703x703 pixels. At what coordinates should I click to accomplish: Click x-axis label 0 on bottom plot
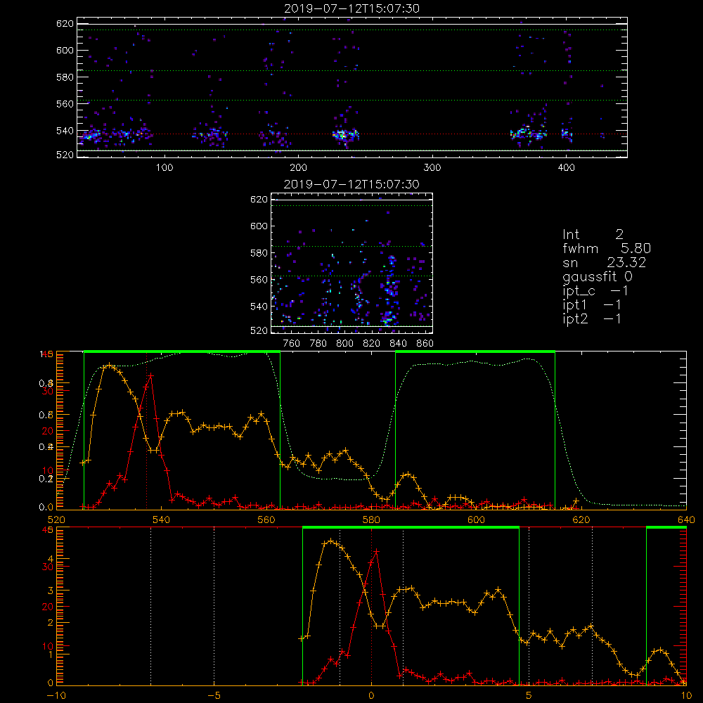click(x=371, y=695)
